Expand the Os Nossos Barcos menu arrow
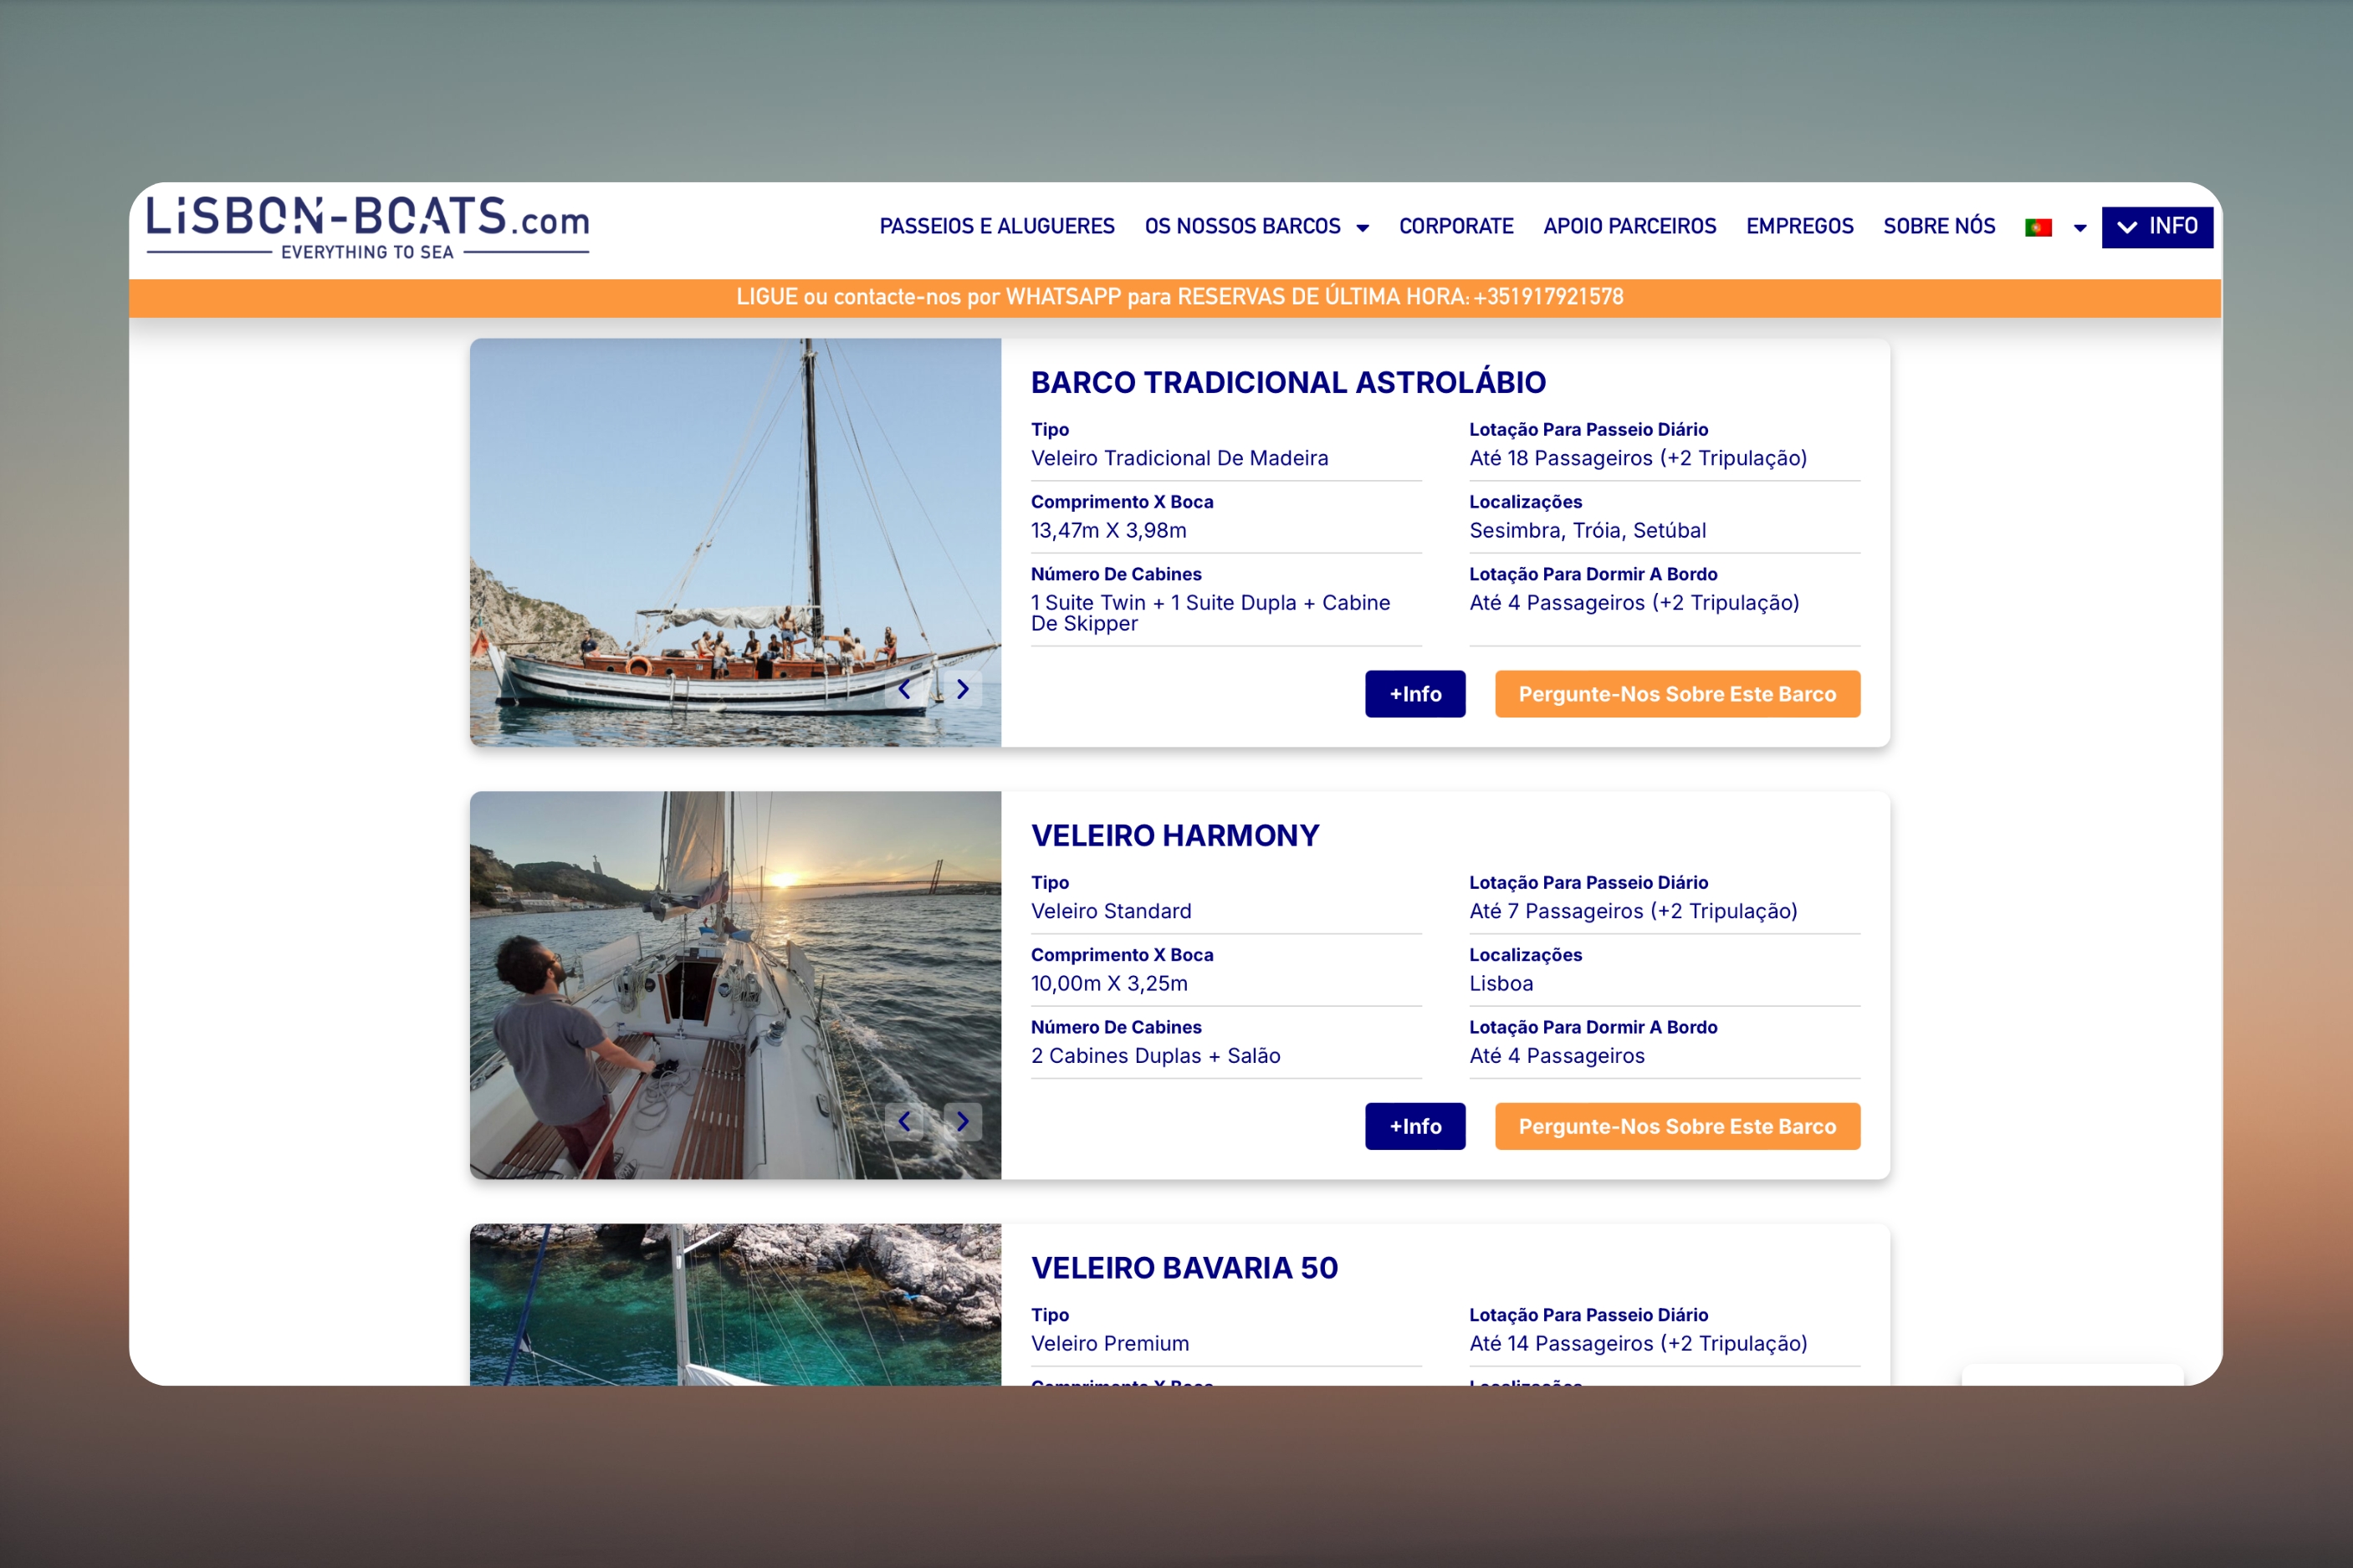 (x=1362, y=228)
